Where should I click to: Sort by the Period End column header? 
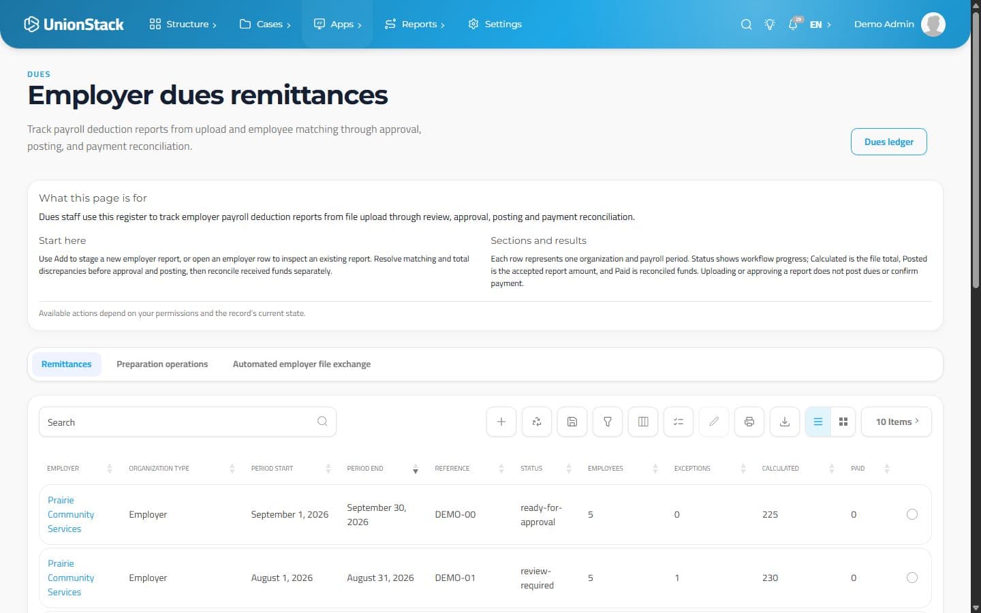coord(381,469)
